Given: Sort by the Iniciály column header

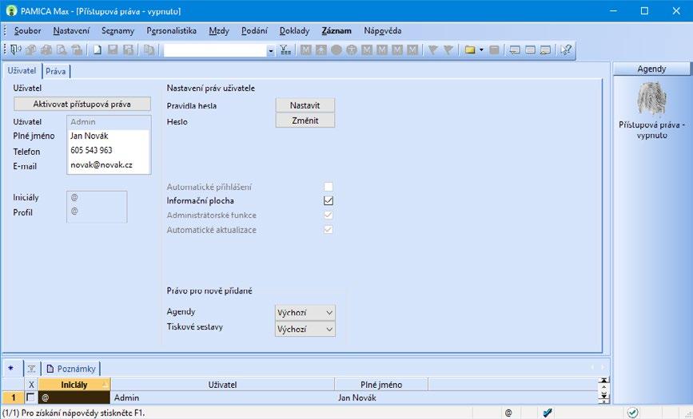Looking at the screenshot, I should [74, 385].
